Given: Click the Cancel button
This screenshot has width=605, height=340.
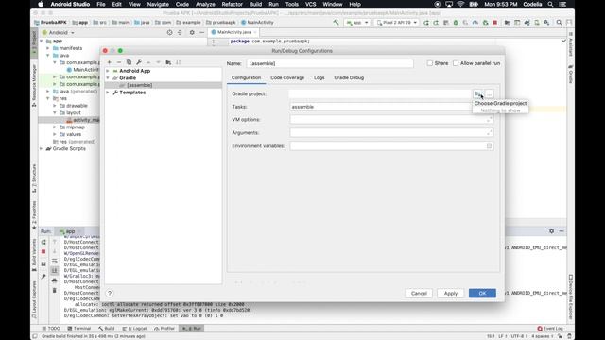Looking at the screenshot, I should (419, 294).
